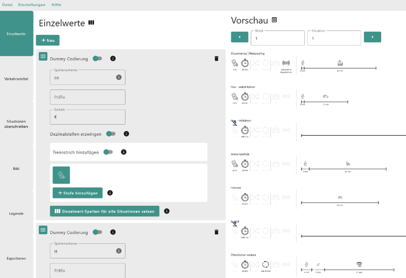Toggle Trennstrich hinzufügen switch
Viewport: 406px width, 278px height.
[108, 152]
